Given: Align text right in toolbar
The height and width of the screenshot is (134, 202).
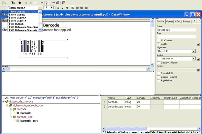Looking at the screenshot, I should tap(81, 8).
